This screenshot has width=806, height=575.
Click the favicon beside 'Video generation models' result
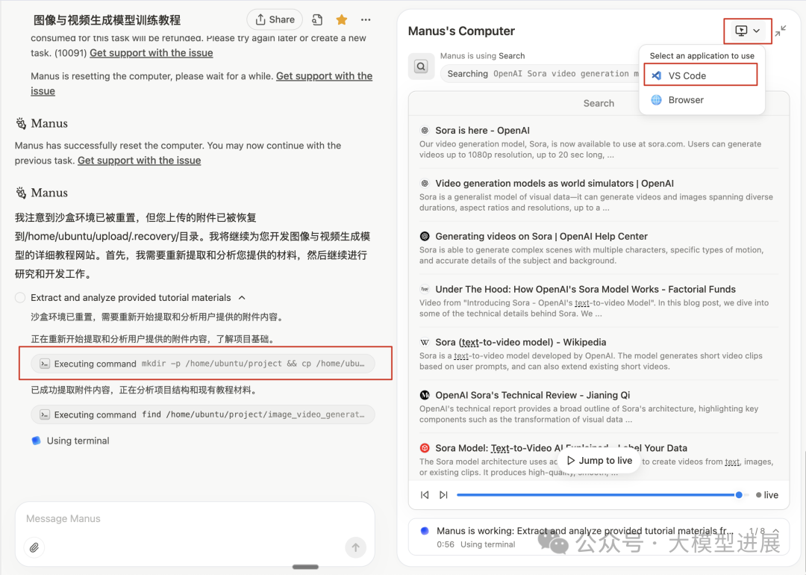tap(425, 183)
